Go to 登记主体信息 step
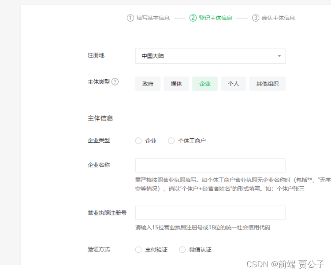331x273 pixels. pyautogui.click(x=216, y=18)
